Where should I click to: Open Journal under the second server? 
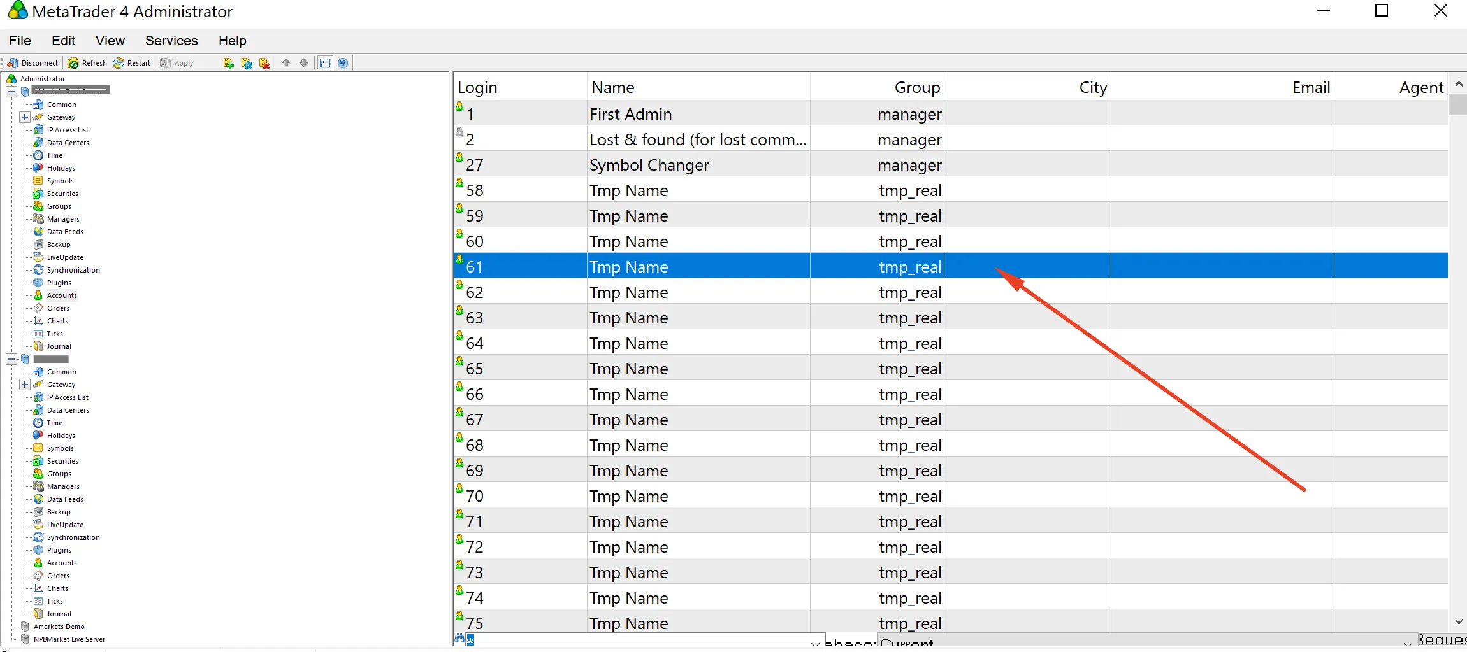tap(59, 614)
